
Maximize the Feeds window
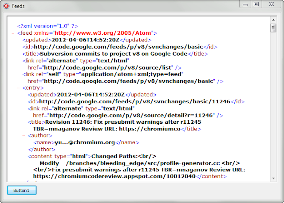256,4
